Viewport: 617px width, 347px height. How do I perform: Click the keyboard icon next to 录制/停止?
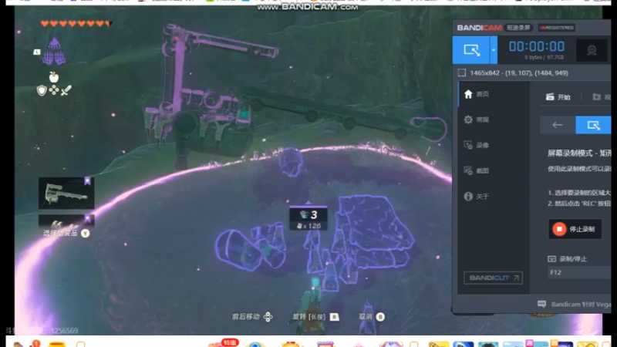click(551, 259)
